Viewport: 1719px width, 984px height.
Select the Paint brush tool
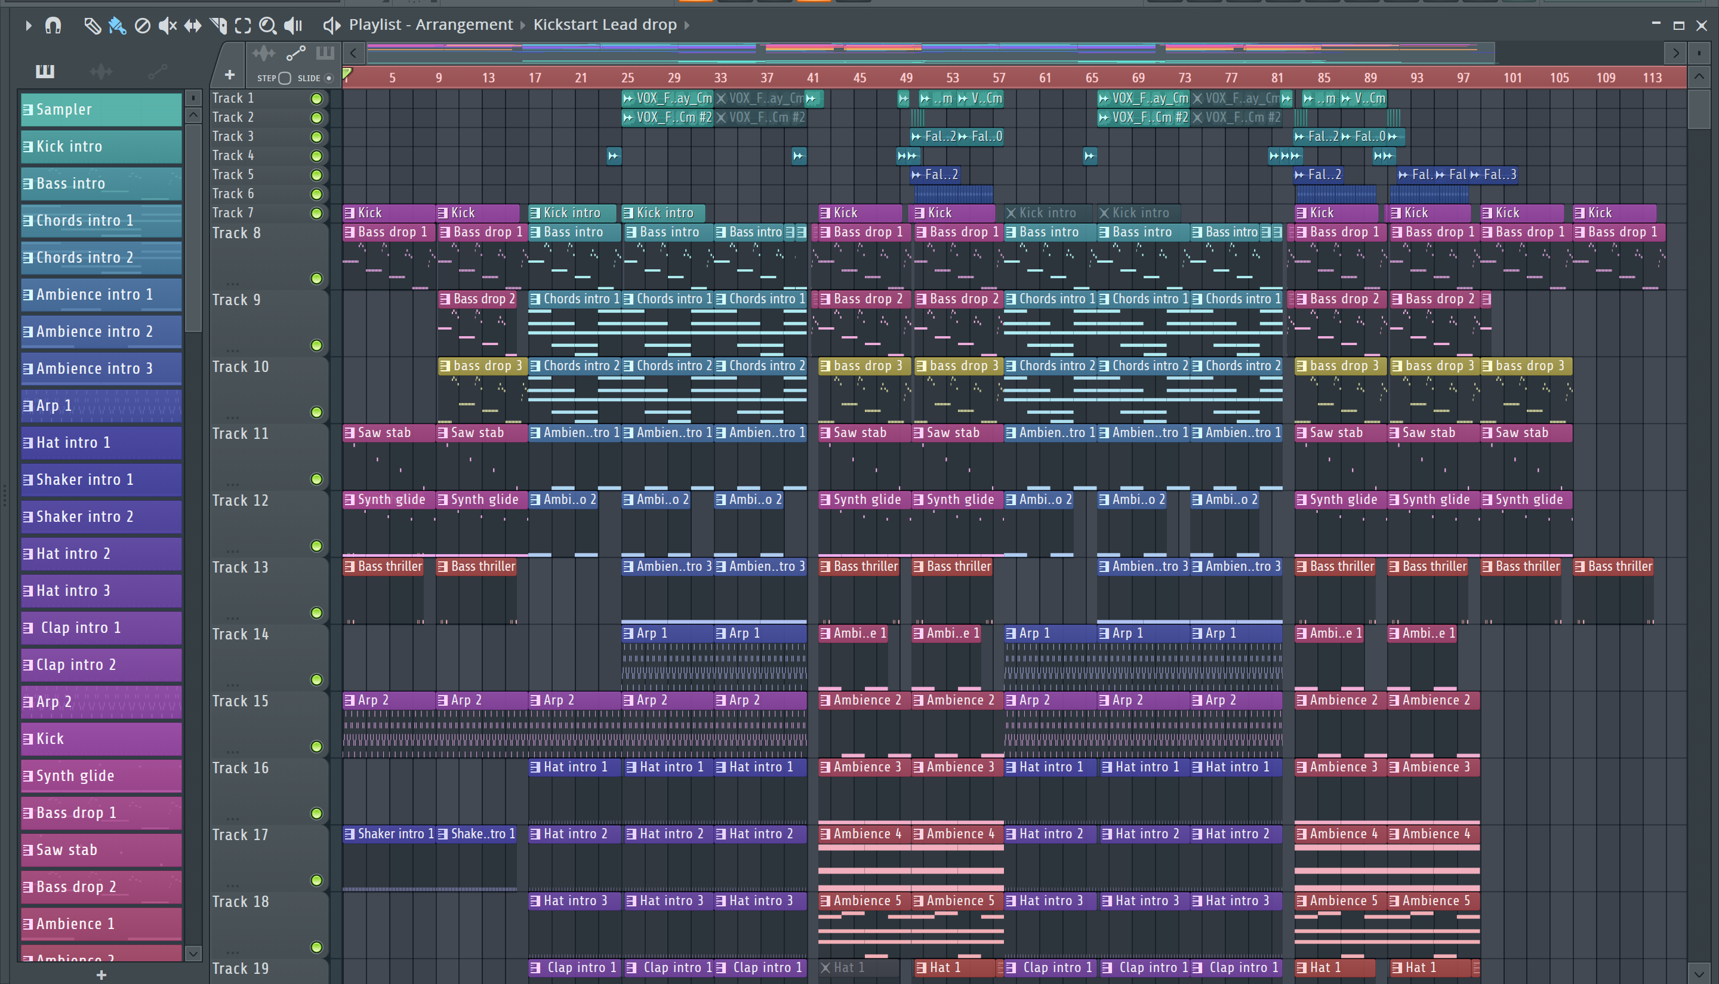[x=117, y=26]
